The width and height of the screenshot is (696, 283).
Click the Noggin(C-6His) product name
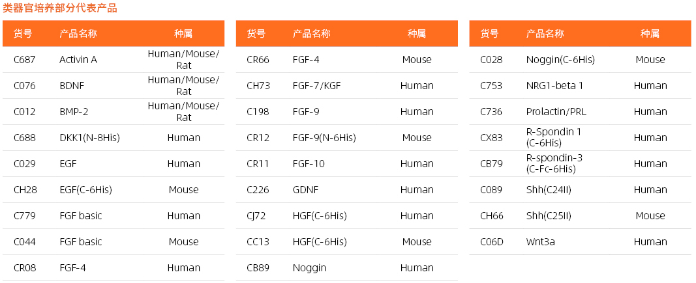(560, 60)
